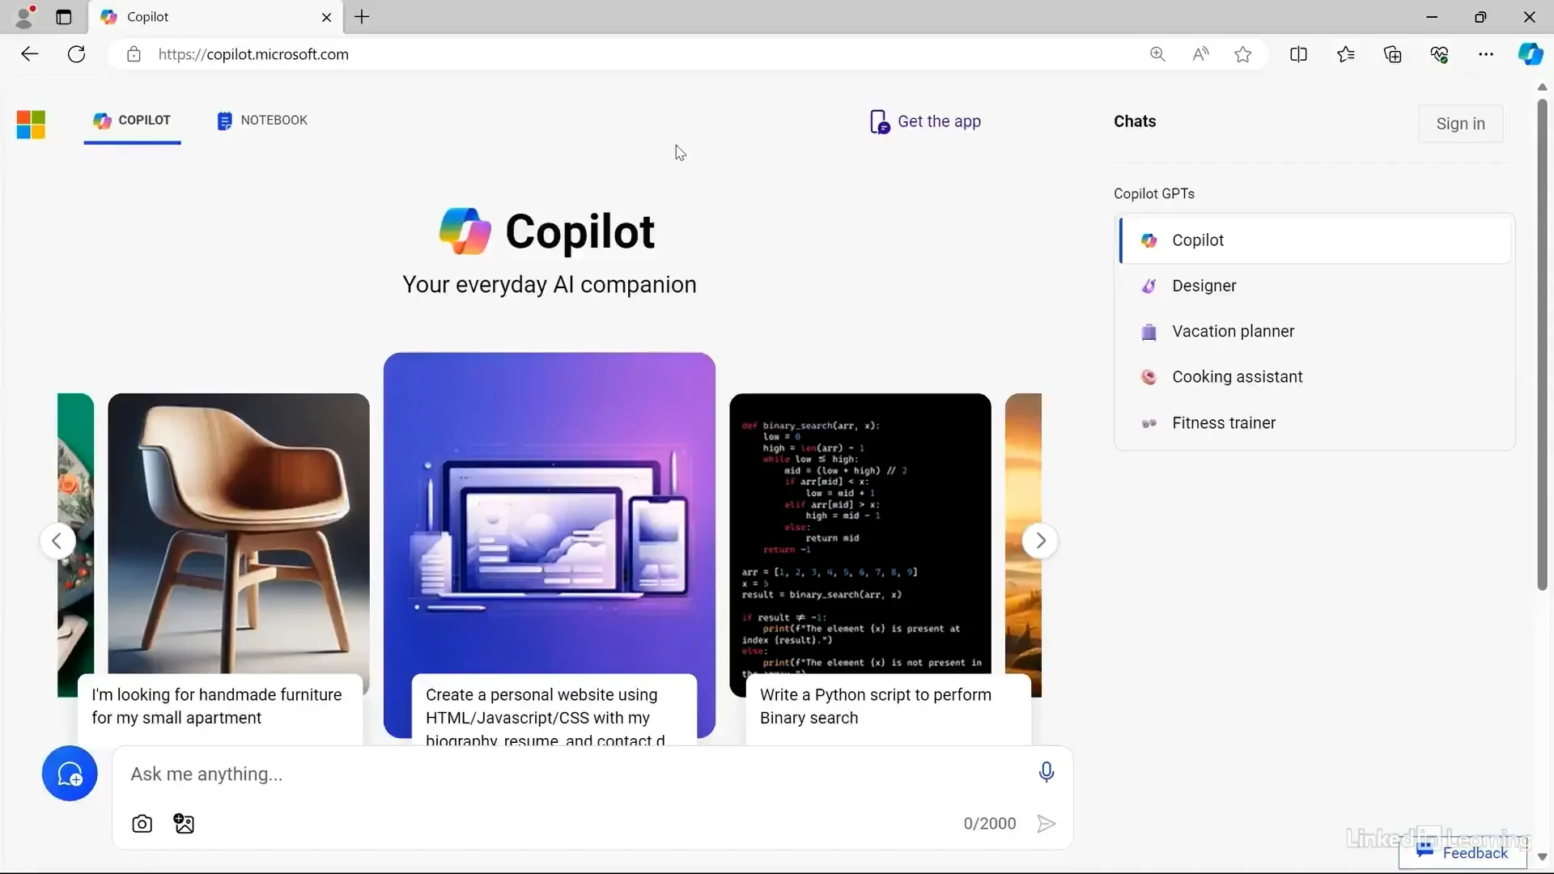This screenshot has height=874, width=1554.
Task: Click the camera screenshot icon
Action: pyautogui.click(x=142, y=824)
